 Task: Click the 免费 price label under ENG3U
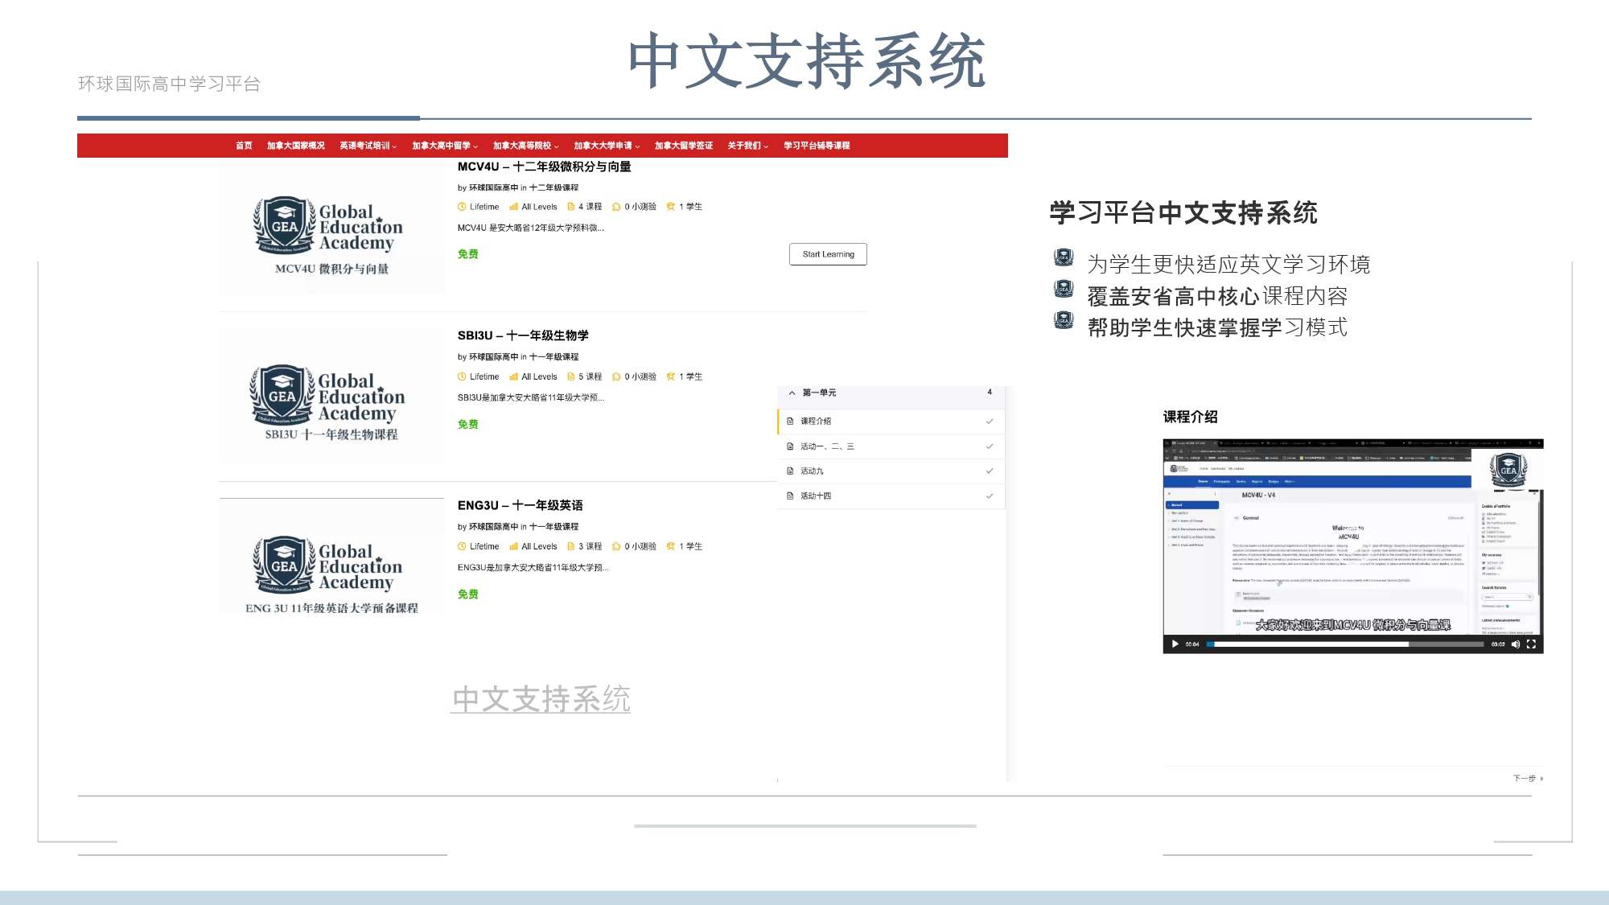tap(468, 594)
